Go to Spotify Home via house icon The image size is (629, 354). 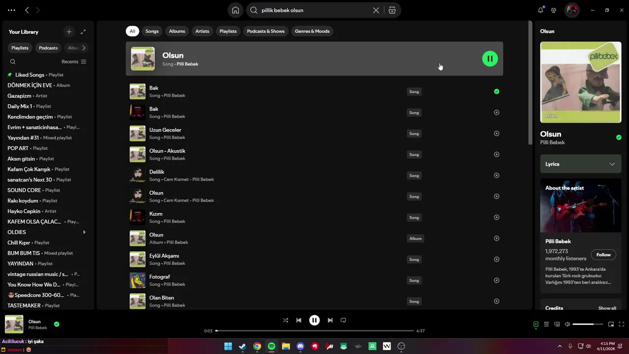(235, 10)
